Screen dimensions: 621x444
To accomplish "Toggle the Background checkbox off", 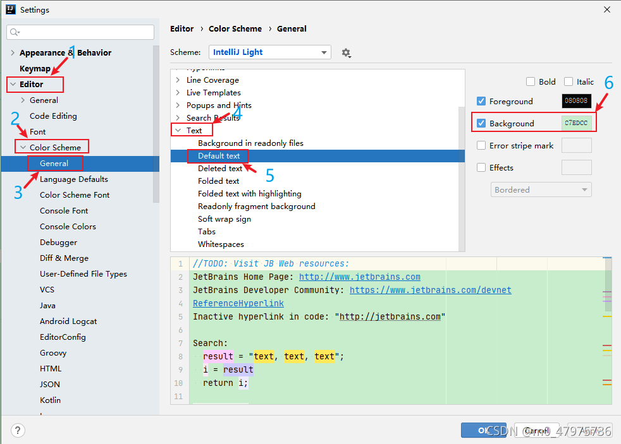I will point(481,123).
